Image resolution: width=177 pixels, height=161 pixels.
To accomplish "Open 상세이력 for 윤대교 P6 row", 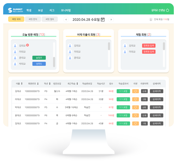I will tap(157, 115).
